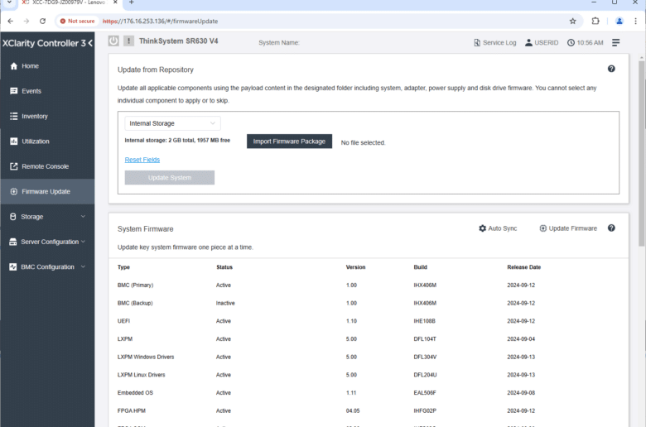The width and height of the screenshot is (646, 427).
Task: Click the Home house icon
Action: pos(13,66)
